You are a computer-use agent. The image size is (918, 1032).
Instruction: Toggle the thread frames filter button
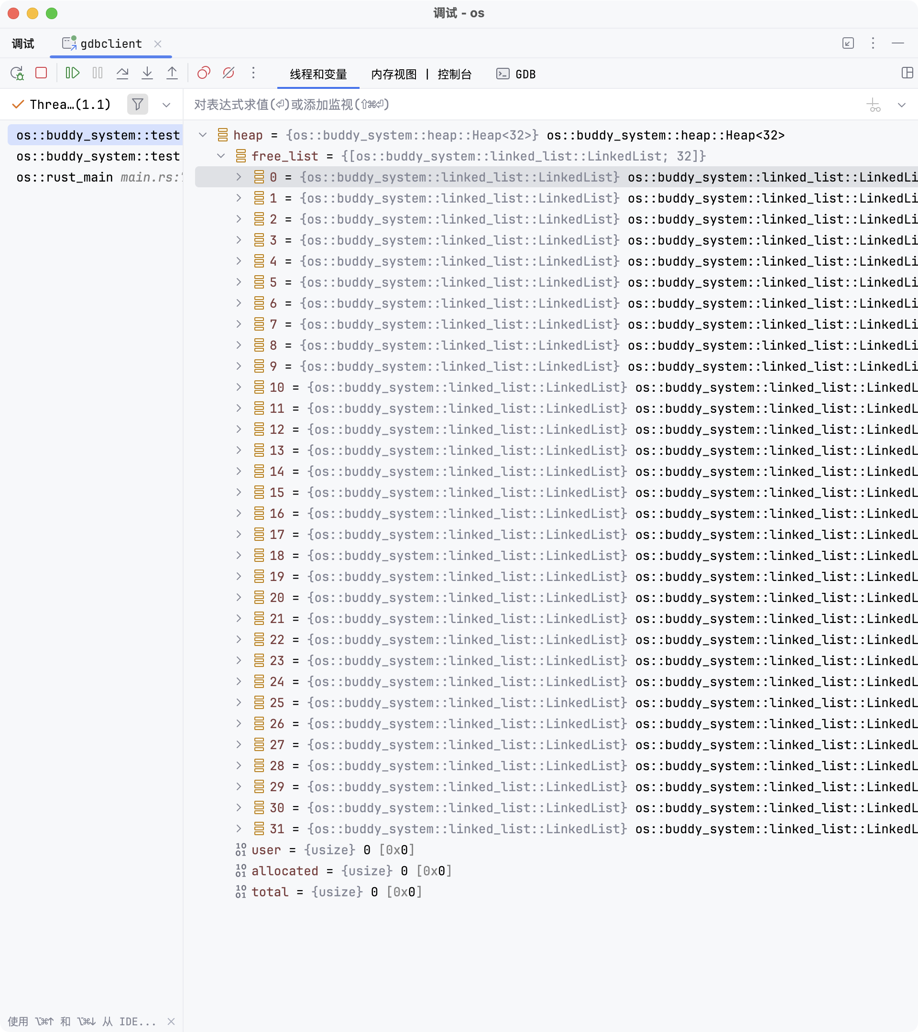(x=137, y=105)
